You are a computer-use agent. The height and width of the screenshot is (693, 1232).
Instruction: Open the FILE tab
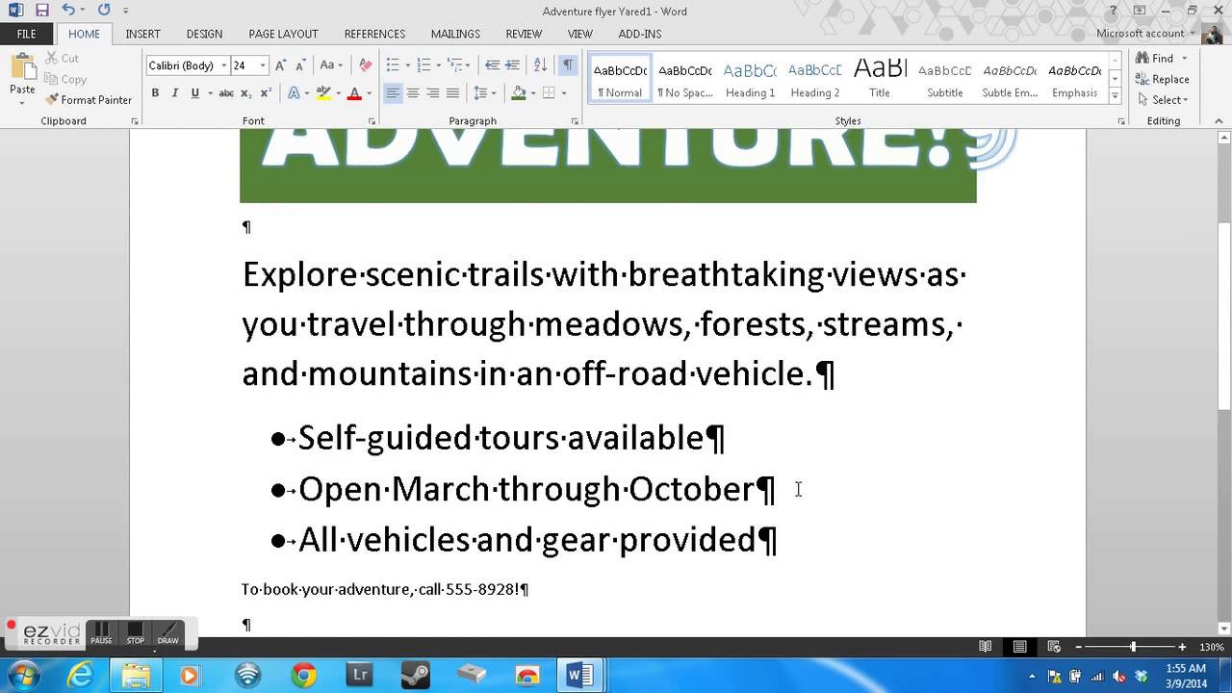coord(26,34)
